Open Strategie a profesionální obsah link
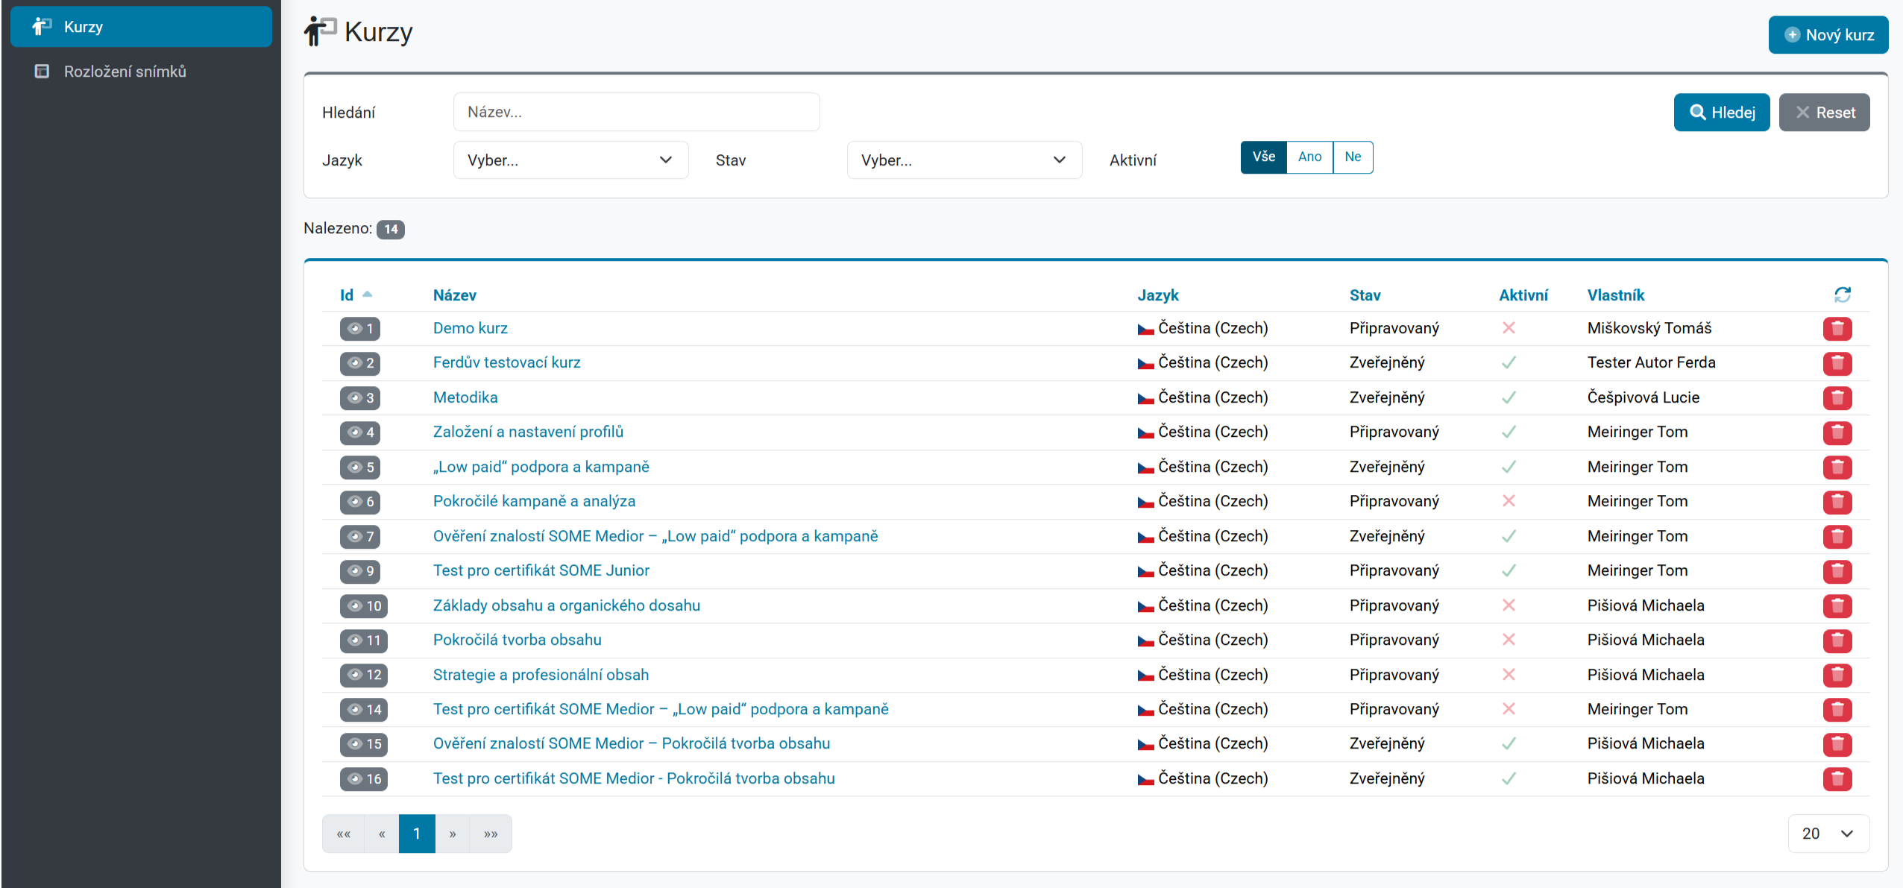The image size is (1903, 888). [541, 675]
